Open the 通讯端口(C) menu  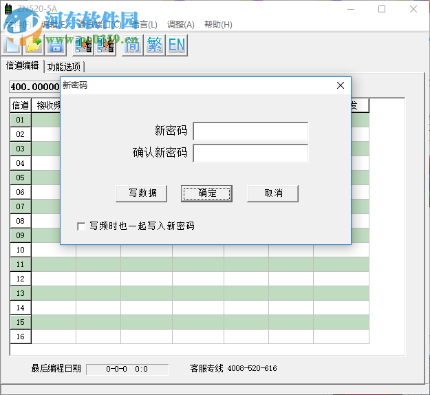(100, 25)
